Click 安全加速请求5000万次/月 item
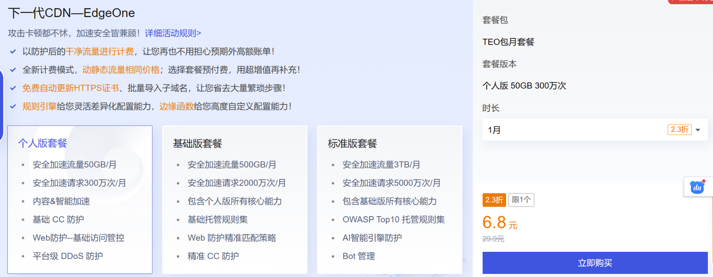This screenshot has height=277, width=713. click(392, 183)
